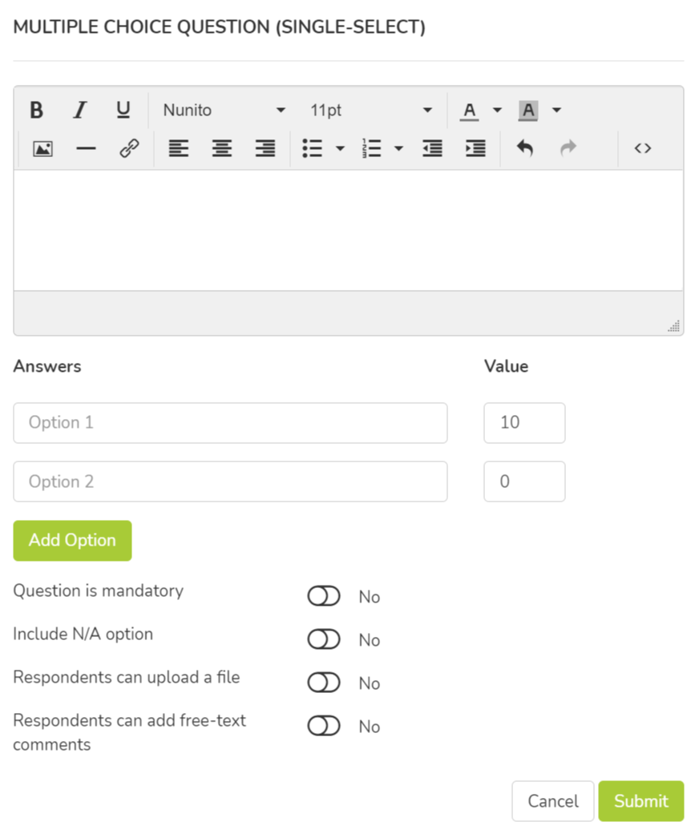
Task: Insert a horizontal line
Action: click(86, 148)
